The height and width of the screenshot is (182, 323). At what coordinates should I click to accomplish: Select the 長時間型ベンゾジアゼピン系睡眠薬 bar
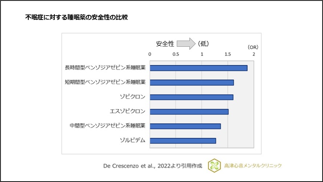pos(199,68)
